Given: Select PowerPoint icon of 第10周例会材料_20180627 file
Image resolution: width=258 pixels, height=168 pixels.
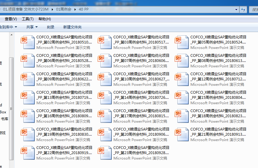Looking at the screenshot, I should pos(105,79).
